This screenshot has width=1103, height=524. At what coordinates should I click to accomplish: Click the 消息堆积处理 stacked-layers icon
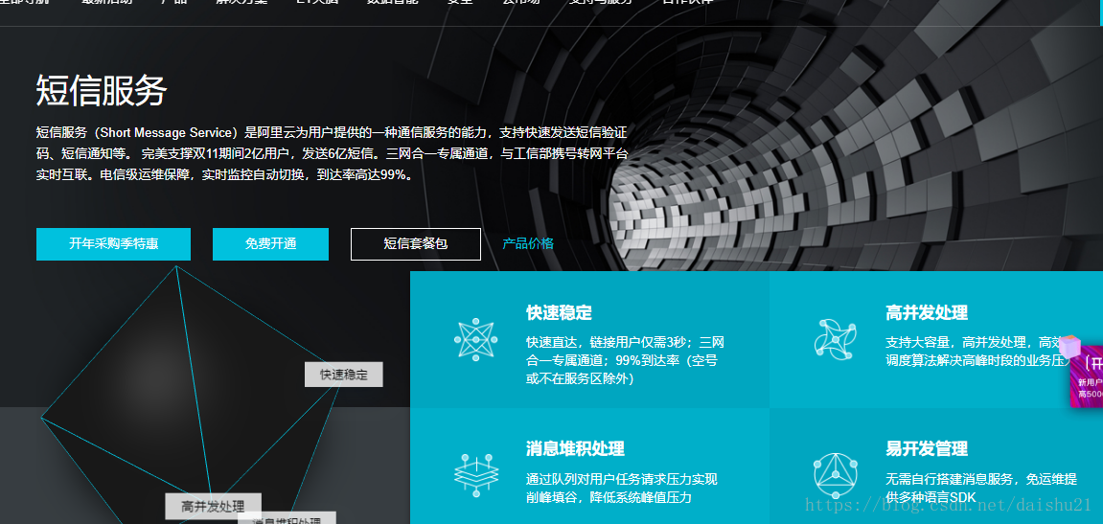pyautogui.click(x=476, y=475)
